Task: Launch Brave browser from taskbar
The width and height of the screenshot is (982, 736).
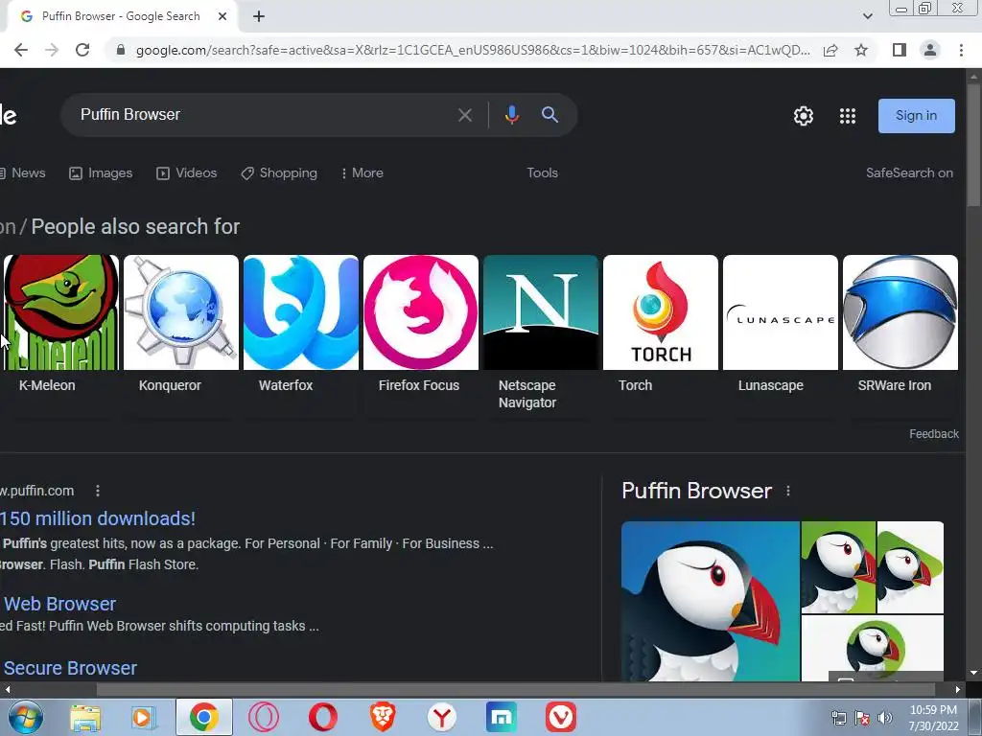Action: pos(382,717)
